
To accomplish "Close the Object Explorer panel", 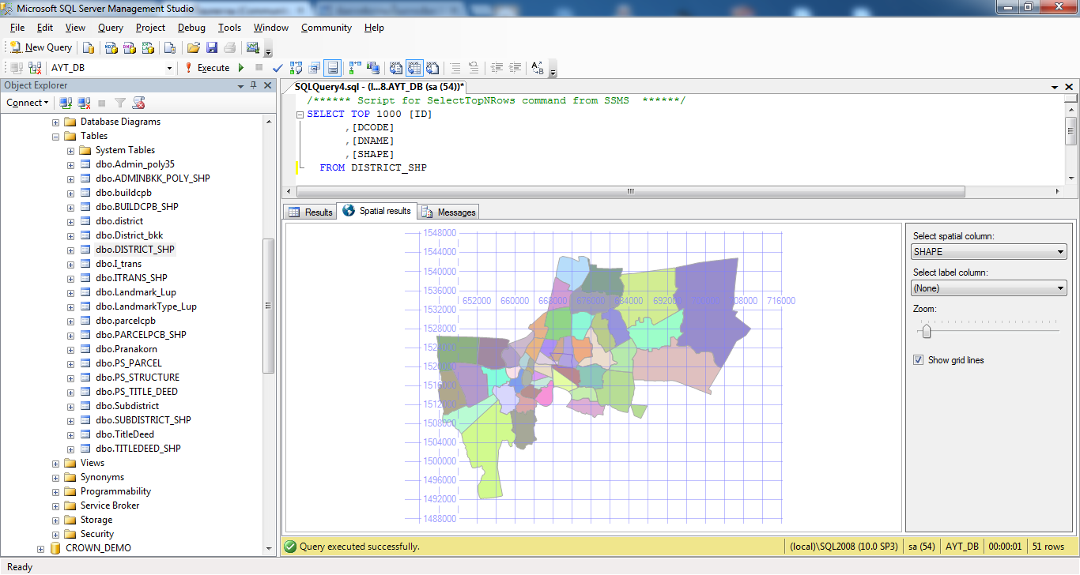I will click(x=266, y=85).
